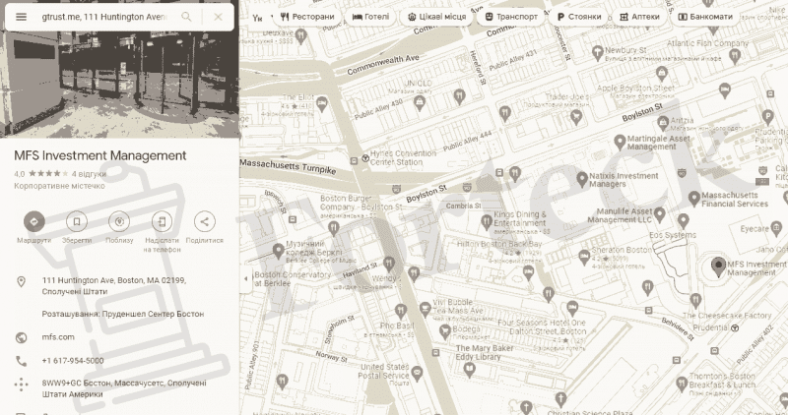Clear the search with the X icon
Screen dimensions: 788x415
tap(218, 17)
